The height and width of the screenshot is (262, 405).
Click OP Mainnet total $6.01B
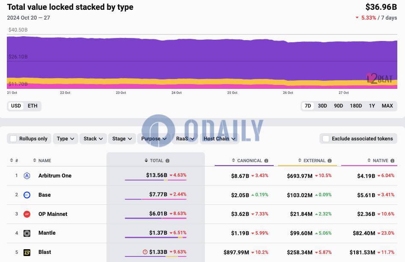158,214
